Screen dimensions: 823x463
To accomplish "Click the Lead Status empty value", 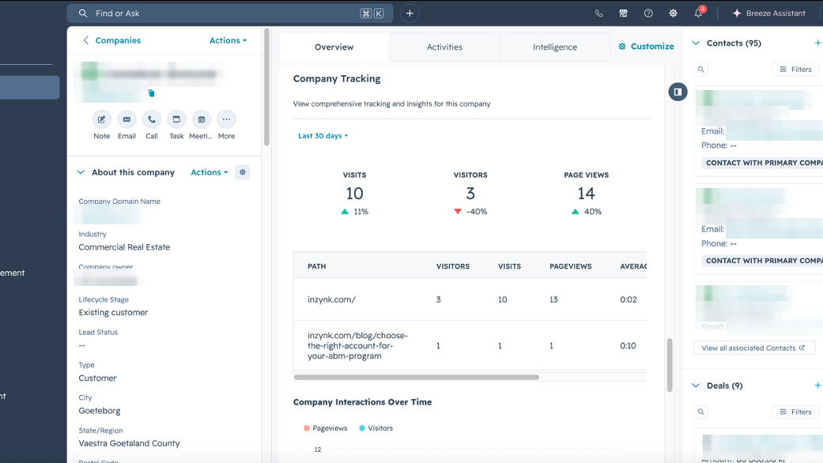I will pos(82,345).
